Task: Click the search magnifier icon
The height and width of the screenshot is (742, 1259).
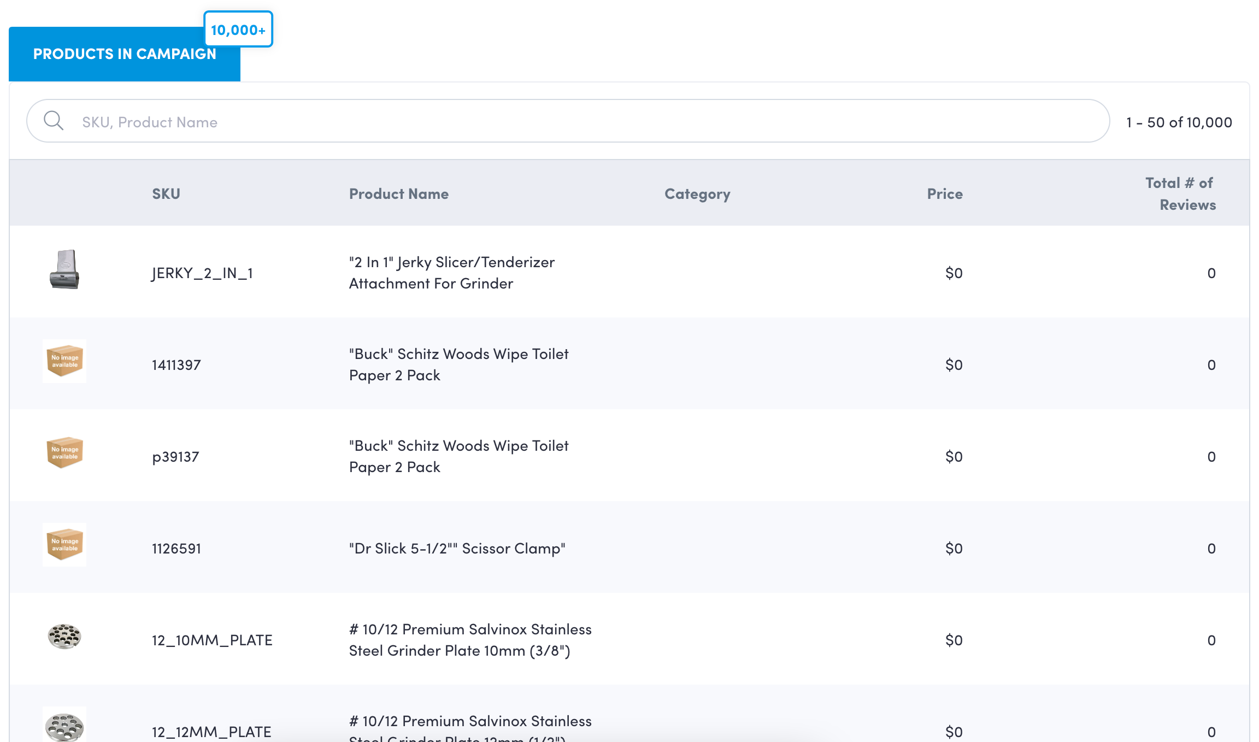Action: [54, 121]
